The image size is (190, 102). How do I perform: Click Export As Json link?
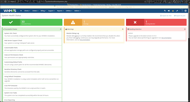click(x=180, y=16)
